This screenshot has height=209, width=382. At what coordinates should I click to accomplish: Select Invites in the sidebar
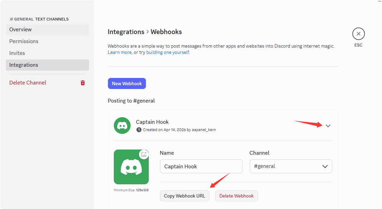point(17,53)
